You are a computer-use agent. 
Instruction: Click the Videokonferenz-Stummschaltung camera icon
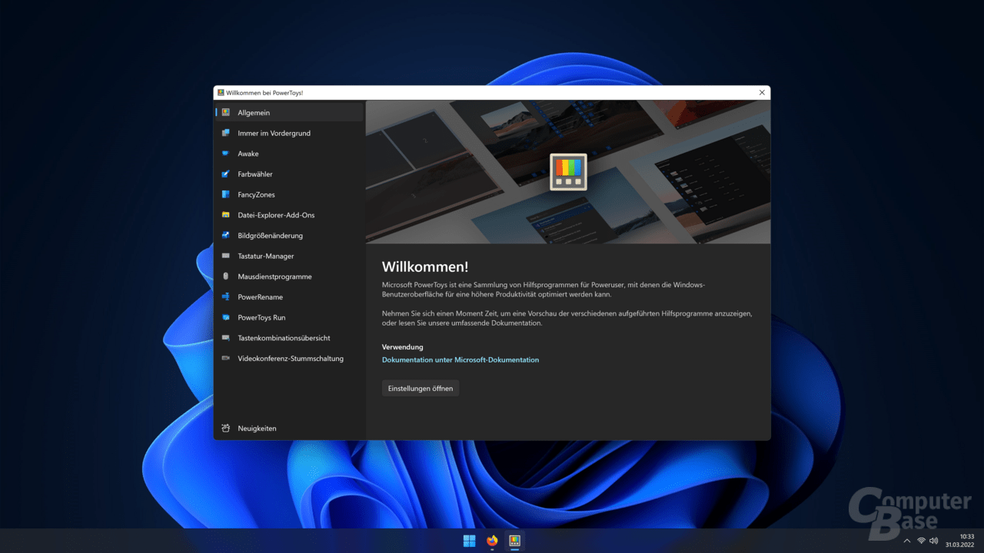pyautogui.click(x=226, y=358)
